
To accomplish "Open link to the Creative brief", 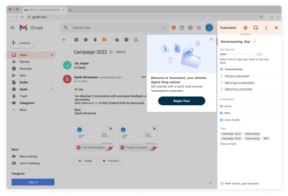I will pos(96,103).
